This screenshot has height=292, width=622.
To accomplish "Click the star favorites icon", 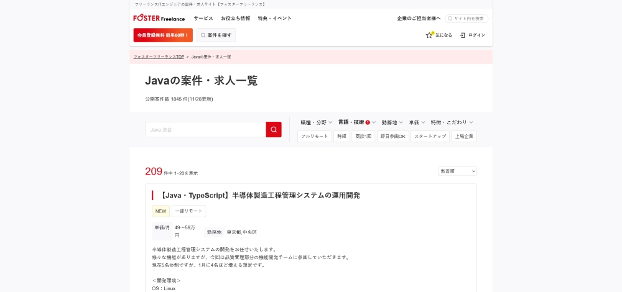I will tap(429, 35).
